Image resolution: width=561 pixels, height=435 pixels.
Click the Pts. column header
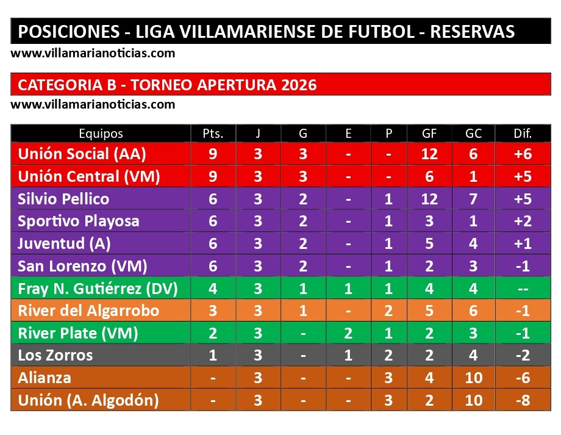click(x=213, y=134)
